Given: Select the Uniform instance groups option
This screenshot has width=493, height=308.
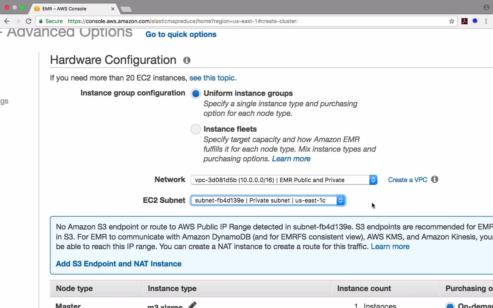Looking at the screenshot, I should pyautogui.click(x=196, y=94).
